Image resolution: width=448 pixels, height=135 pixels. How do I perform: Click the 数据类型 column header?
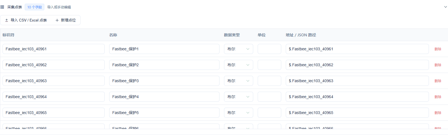232,35
